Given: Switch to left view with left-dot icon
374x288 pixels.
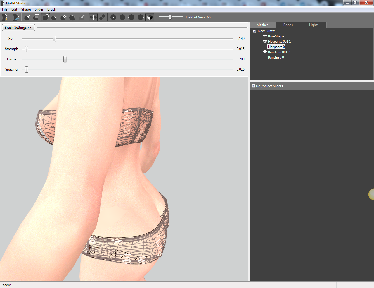Looking at the screenshot, I should click(x=131, y=17).
